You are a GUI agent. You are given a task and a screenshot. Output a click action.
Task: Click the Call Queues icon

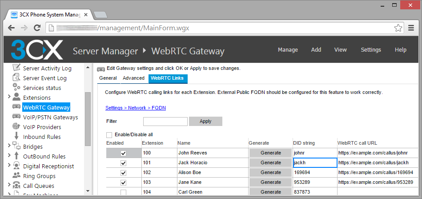click(16, 185)
